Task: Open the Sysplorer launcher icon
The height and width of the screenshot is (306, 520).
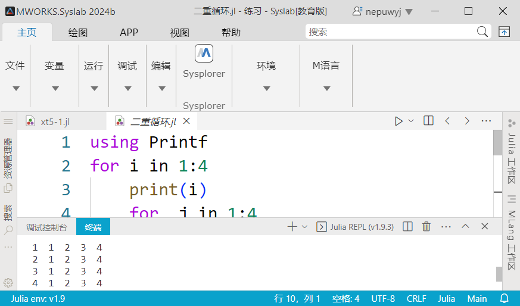Action: point(204,54)
